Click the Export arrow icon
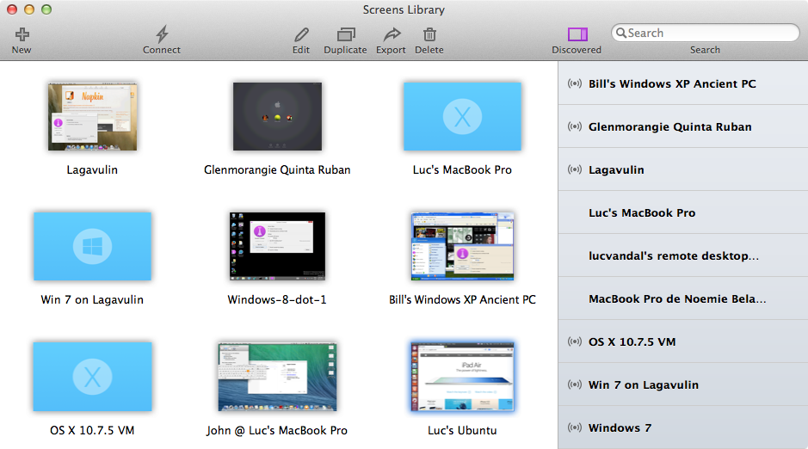The image size is (808, 449). 392,34
